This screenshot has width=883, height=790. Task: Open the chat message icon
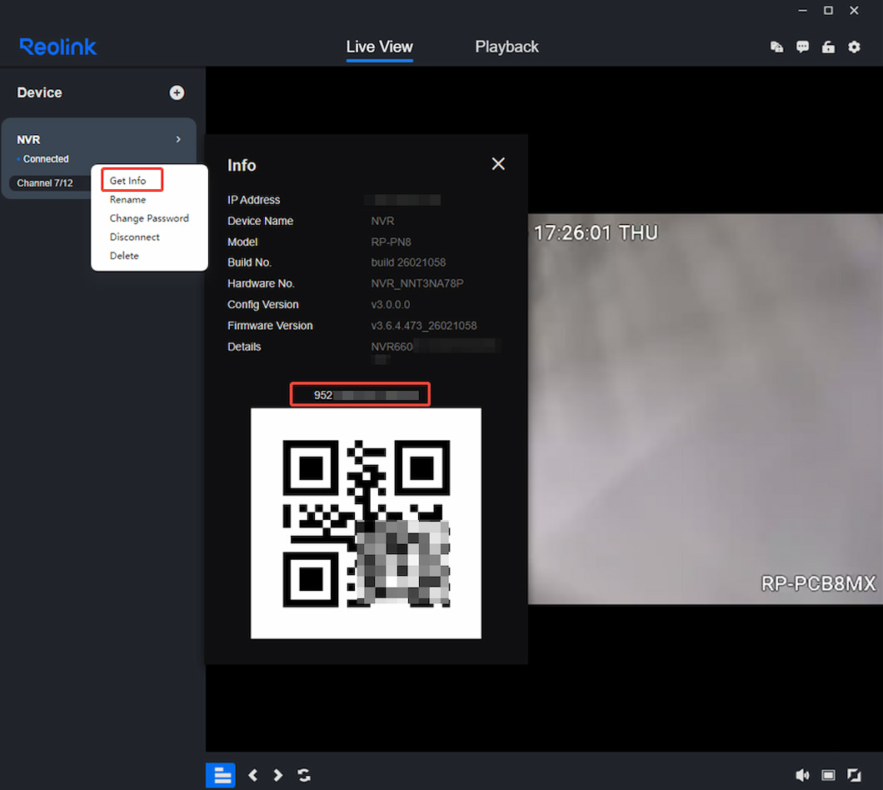(802, 47)
